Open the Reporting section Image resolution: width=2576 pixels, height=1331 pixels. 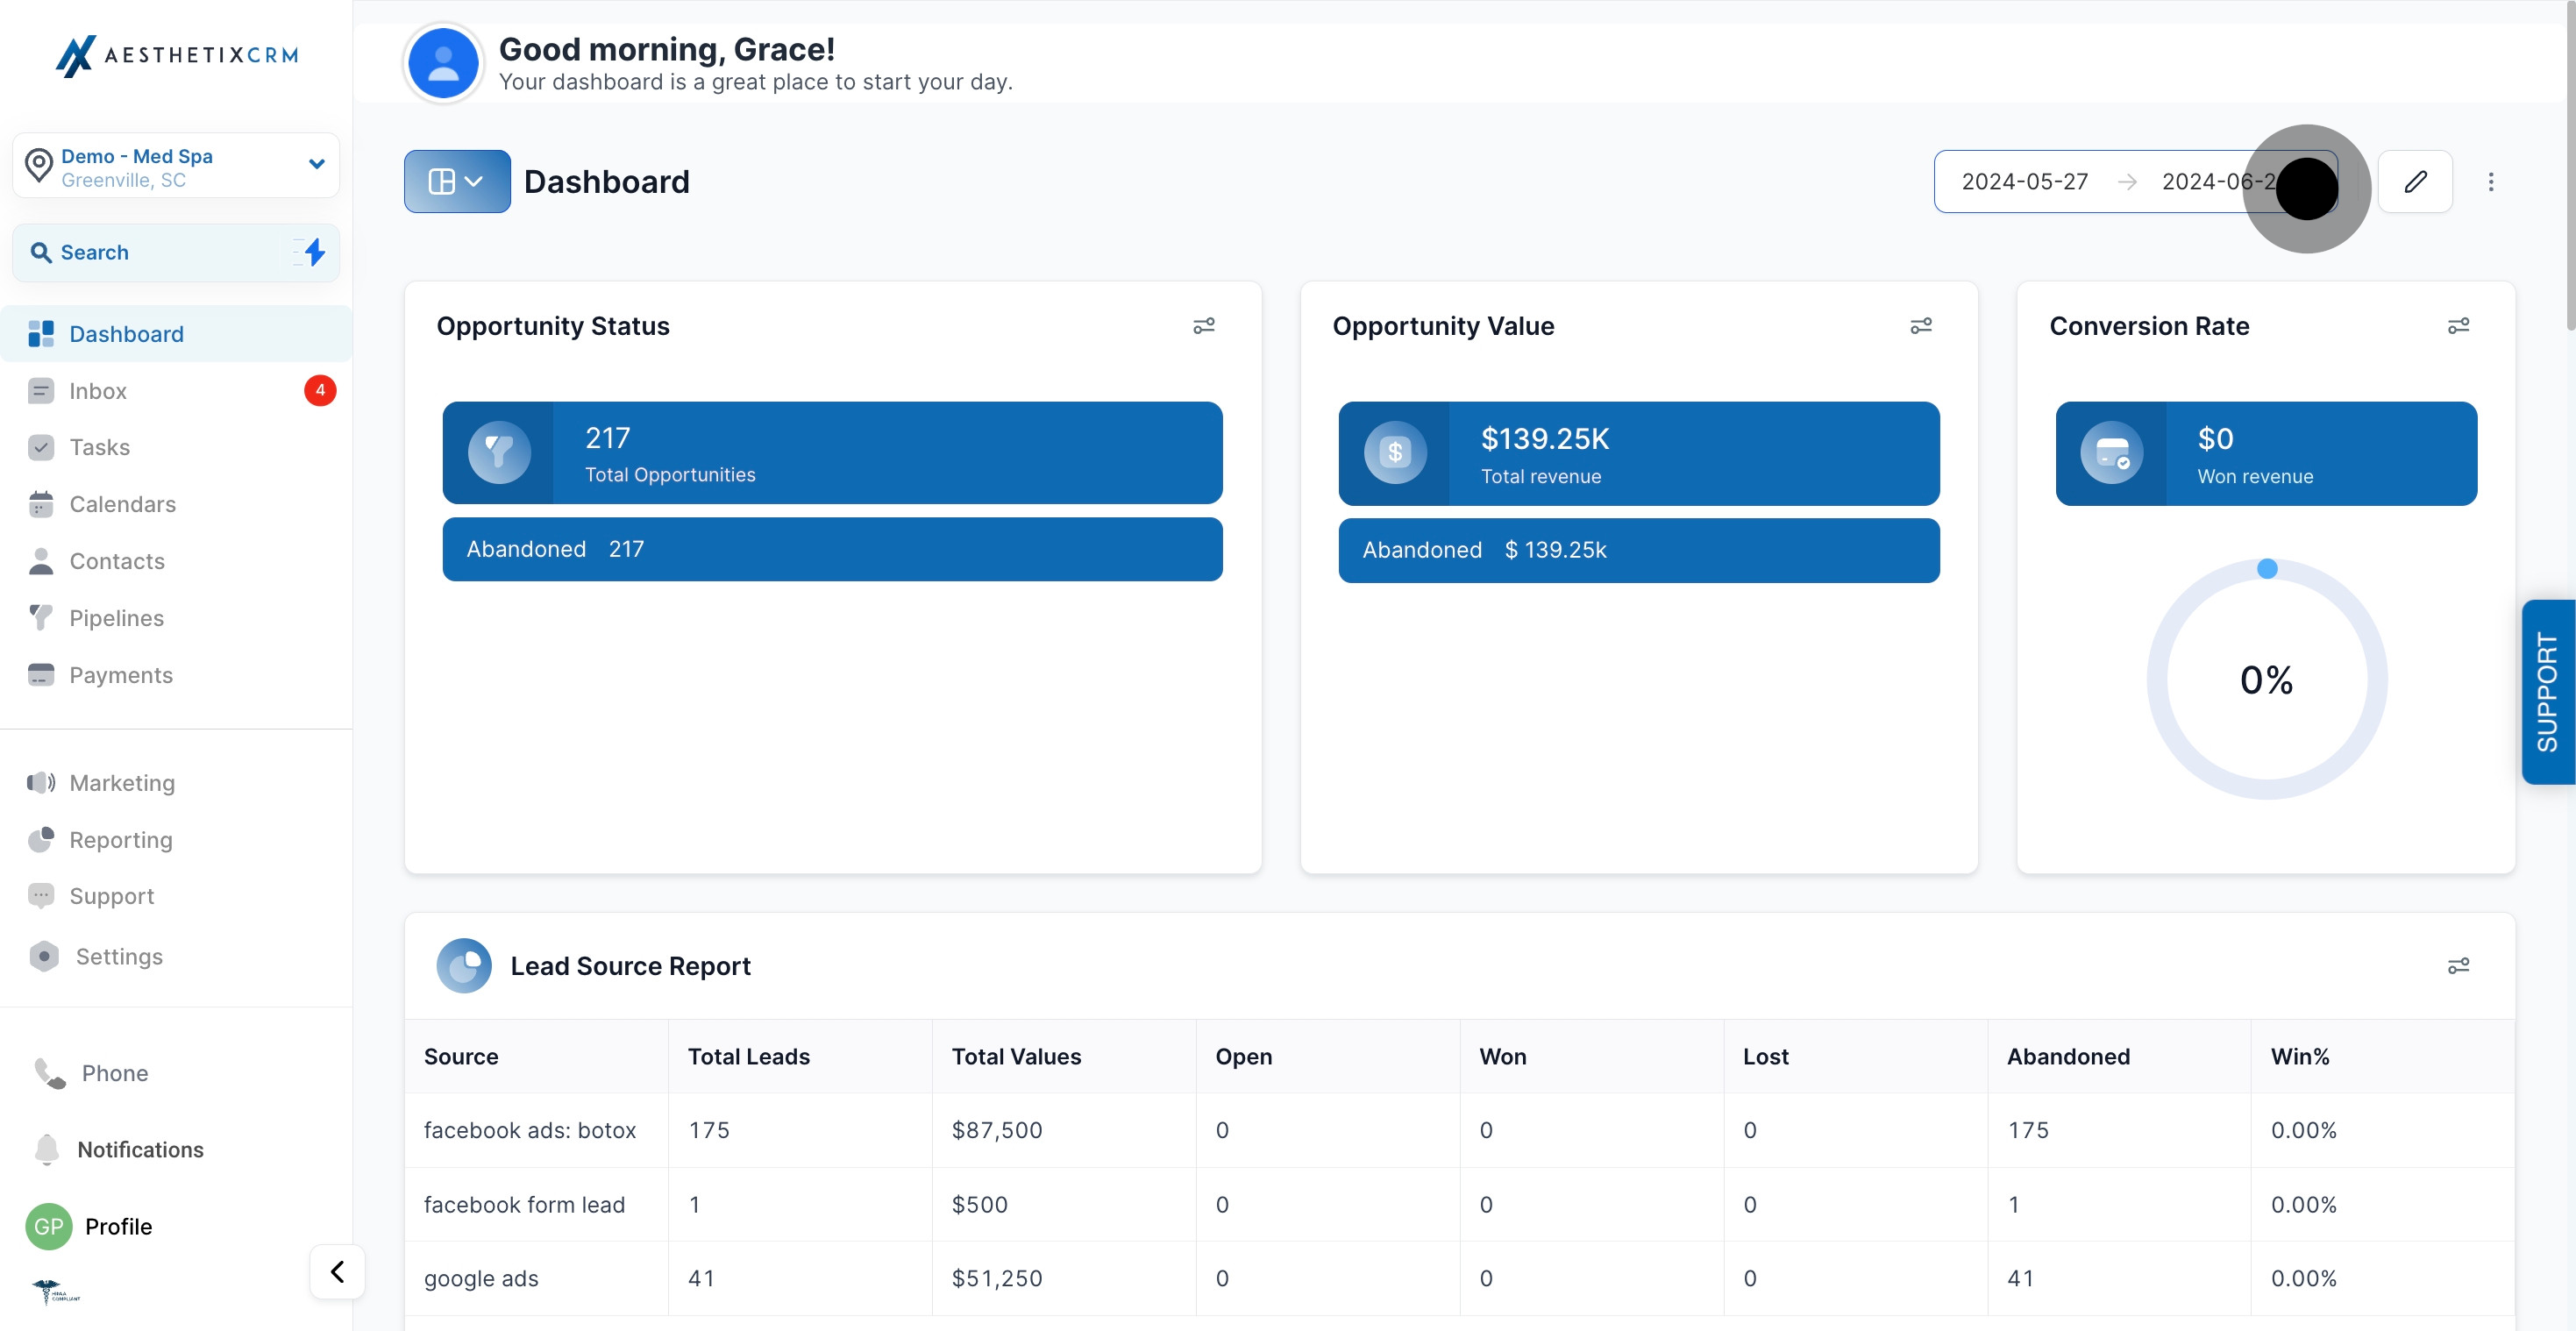[x=120, y=840]
